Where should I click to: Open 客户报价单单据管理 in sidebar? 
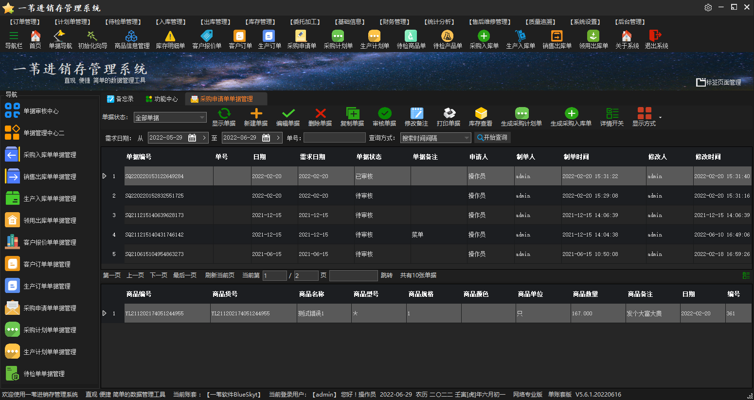click(41, 242)
